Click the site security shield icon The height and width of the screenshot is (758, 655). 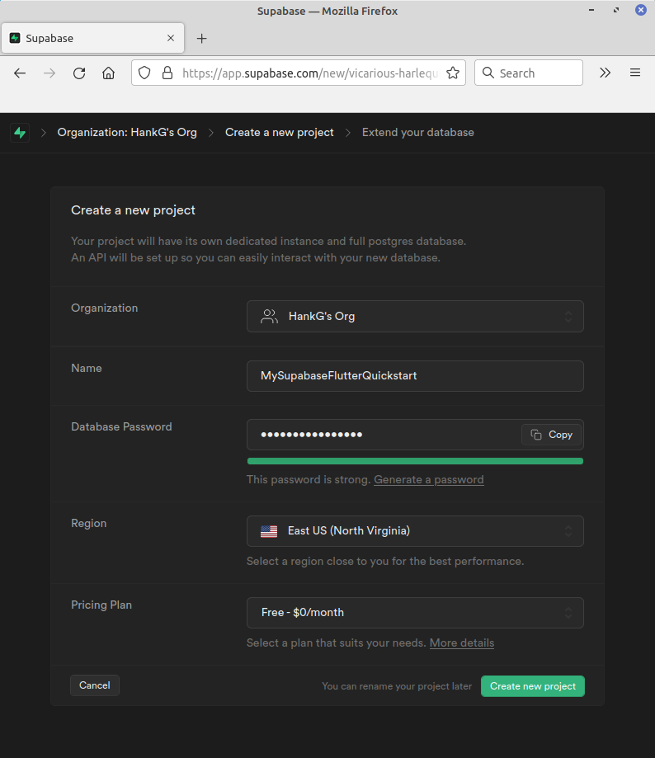pos(144,73)
